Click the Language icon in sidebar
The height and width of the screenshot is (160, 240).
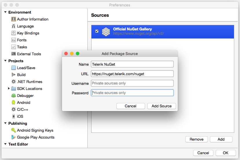click(14, 26)
